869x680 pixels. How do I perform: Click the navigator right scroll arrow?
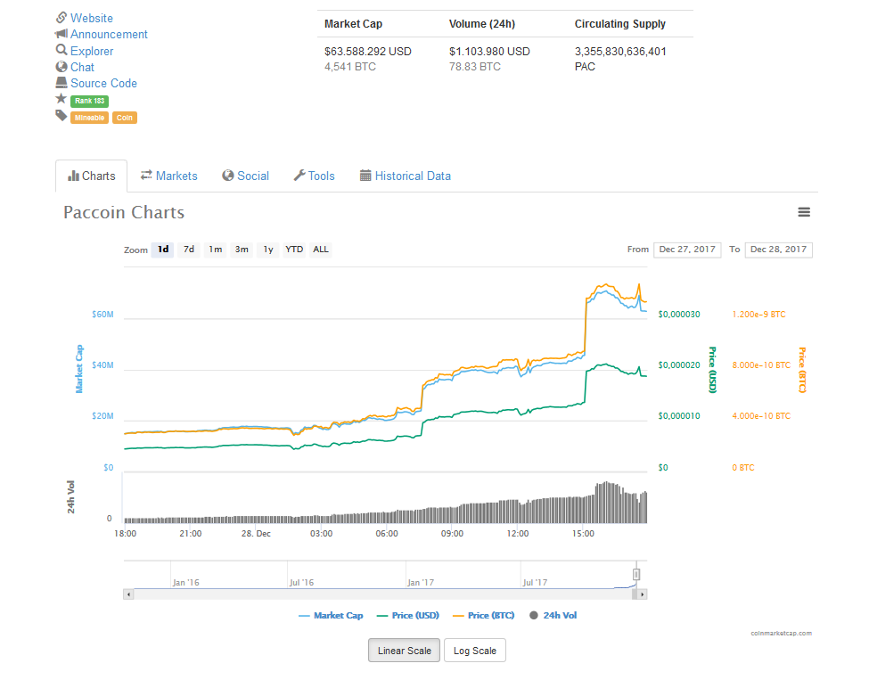click(643, 594)
